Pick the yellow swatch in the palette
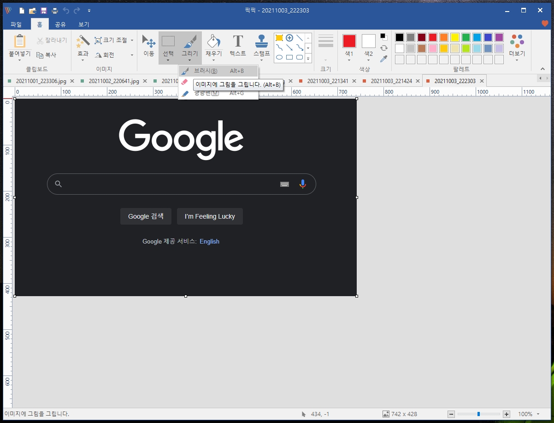554x423 pixels. (x=455, y=37)
